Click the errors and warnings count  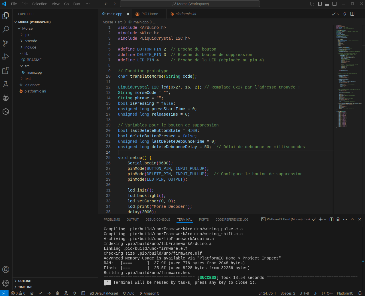click(x=18, y=293)
